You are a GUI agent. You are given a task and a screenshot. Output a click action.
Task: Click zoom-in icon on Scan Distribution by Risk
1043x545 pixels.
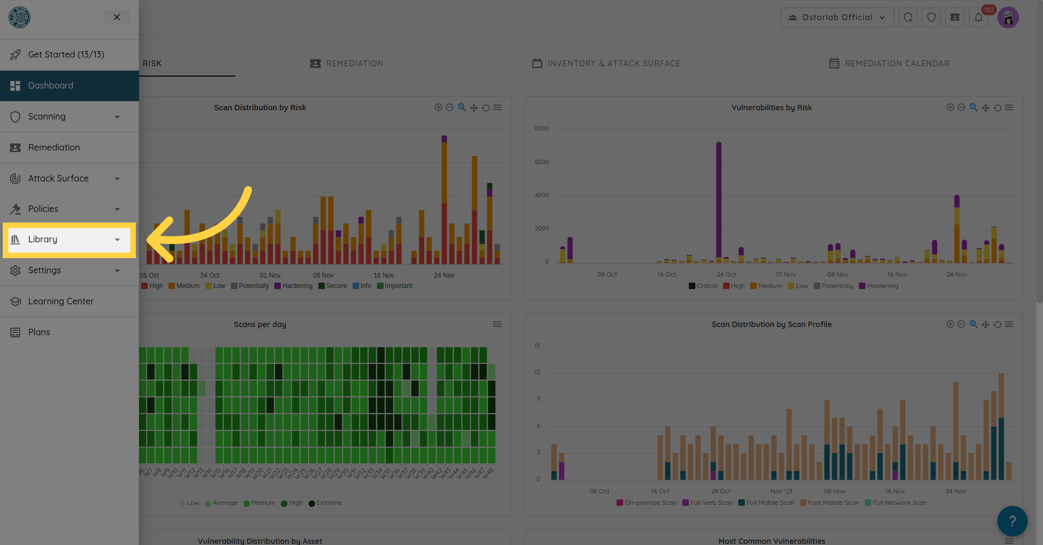pyautogui.click(x=438, y=108)
